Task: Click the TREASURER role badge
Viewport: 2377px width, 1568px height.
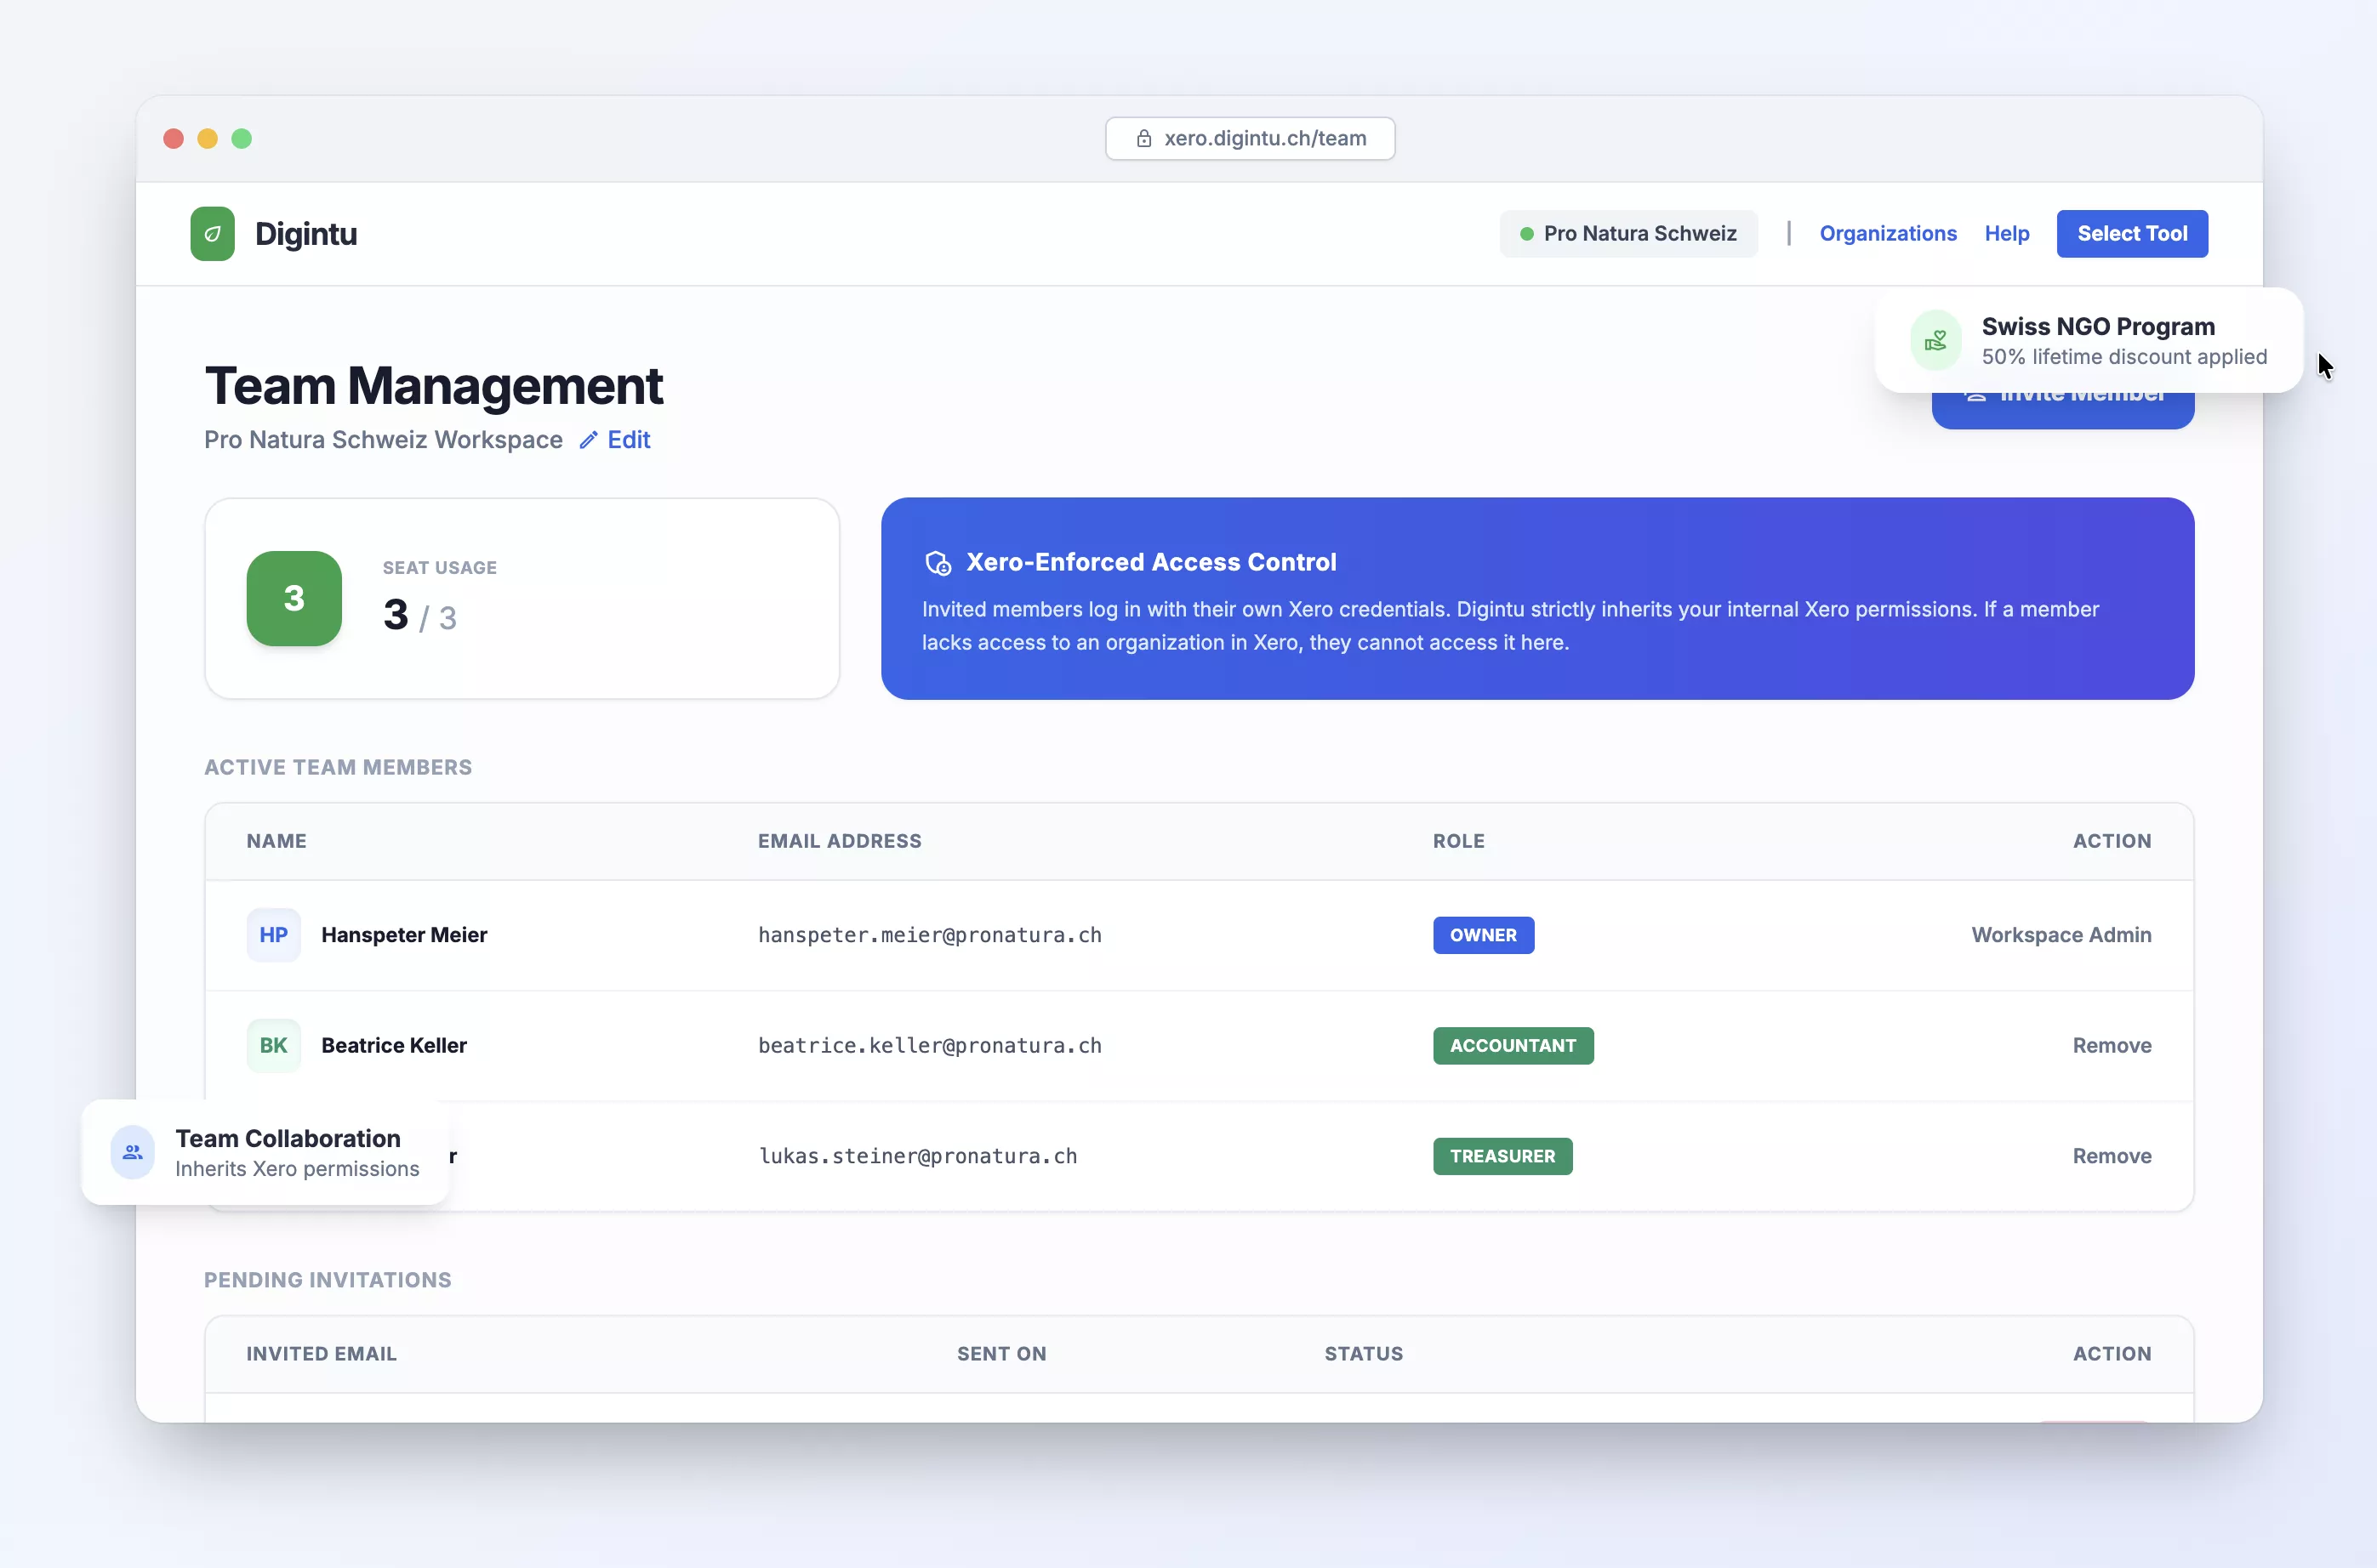Action: [1502, 1156]
